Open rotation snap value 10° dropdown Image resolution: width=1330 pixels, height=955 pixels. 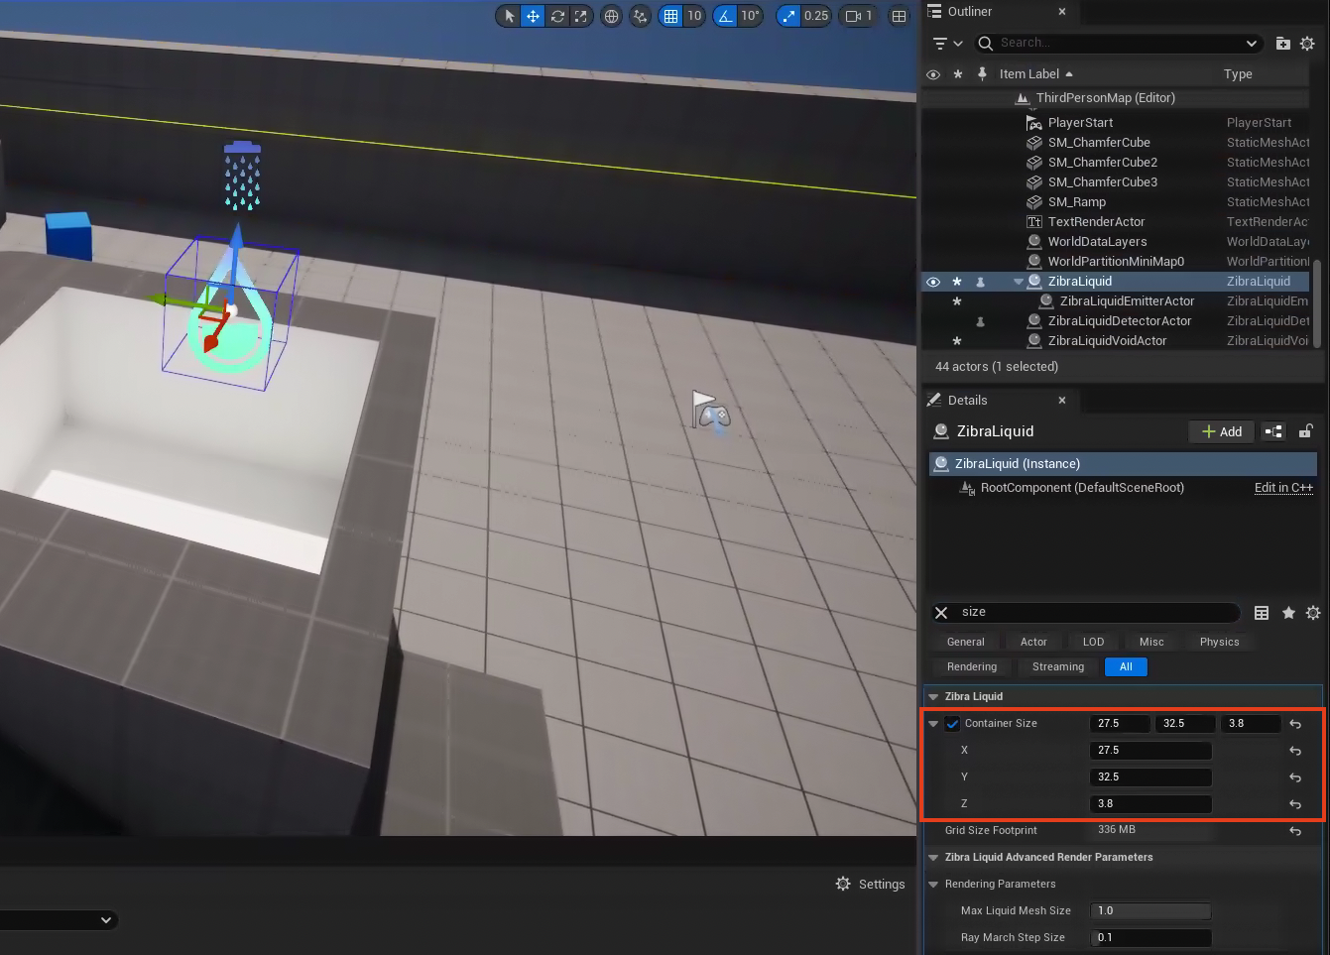click(x=750, y=16)
